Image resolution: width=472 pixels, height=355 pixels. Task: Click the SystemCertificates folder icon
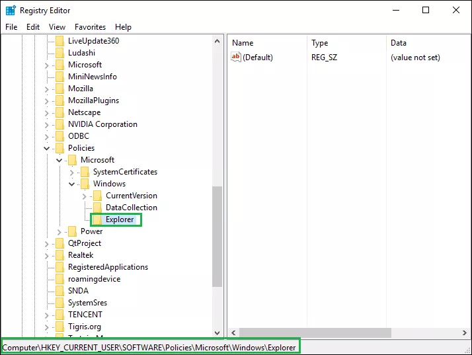[85, 172]
